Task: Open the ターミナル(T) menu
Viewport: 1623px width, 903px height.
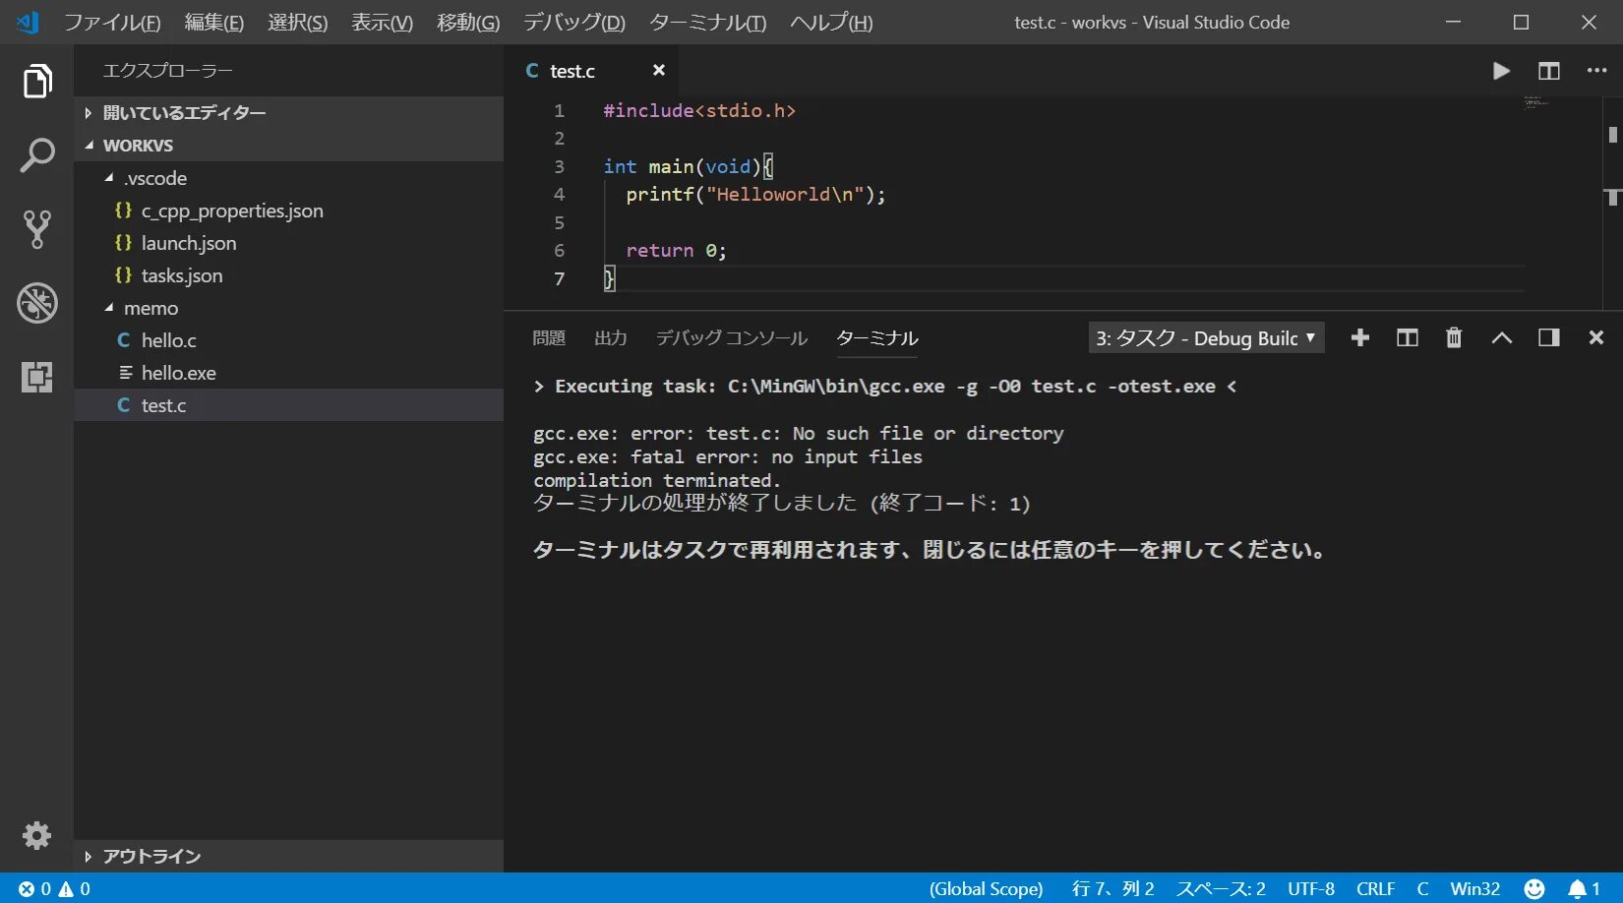Action: pos(708,23)
